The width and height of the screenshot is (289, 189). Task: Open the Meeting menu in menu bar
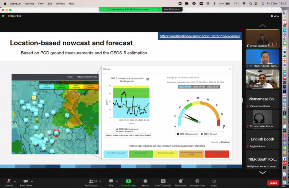29,4
